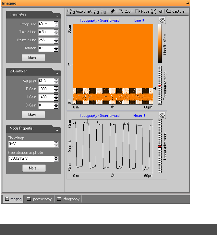This screenshot has height=235, width=217.
Task: Switch to the Lithography tab
Action: pos(68,199)
